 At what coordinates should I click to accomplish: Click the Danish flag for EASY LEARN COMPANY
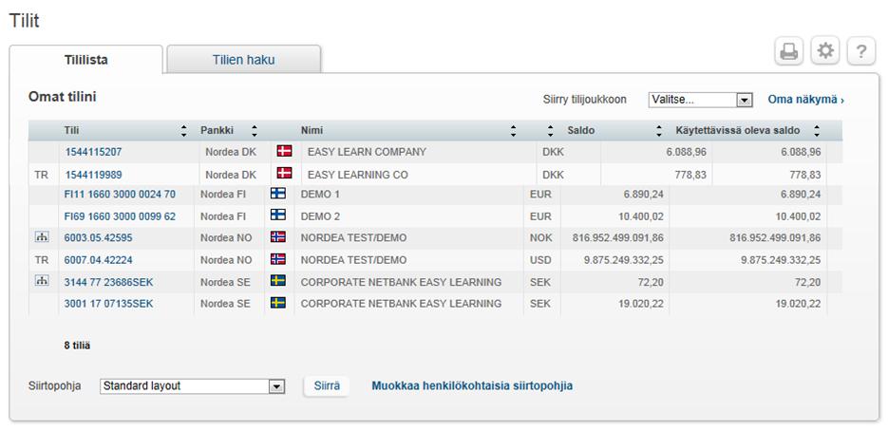tap(284, 151)
